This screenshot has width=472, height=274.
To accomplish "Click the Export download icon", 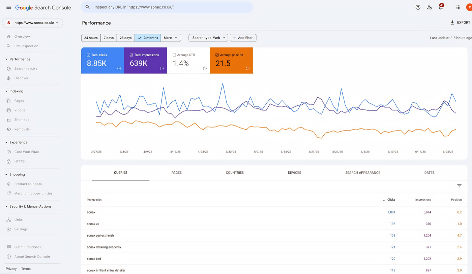I will tap(452, 23).
